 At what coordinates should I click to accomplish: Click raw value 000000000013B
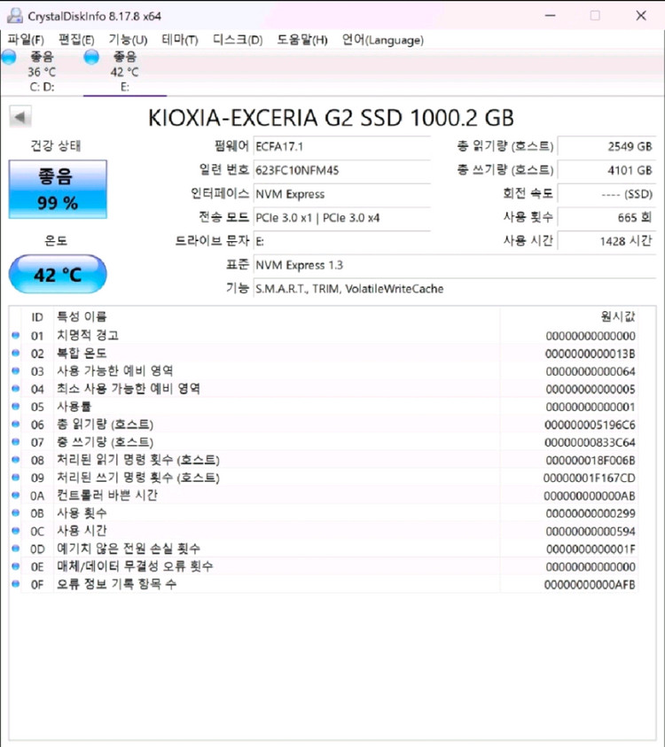pos(591,354)
